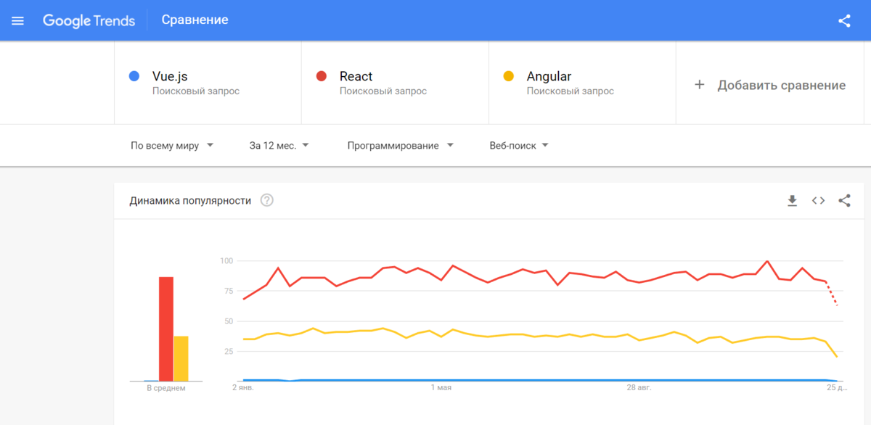Click the blue Vue.js color dot
Viewport: 871px width, 425px height.
(134, 76)
